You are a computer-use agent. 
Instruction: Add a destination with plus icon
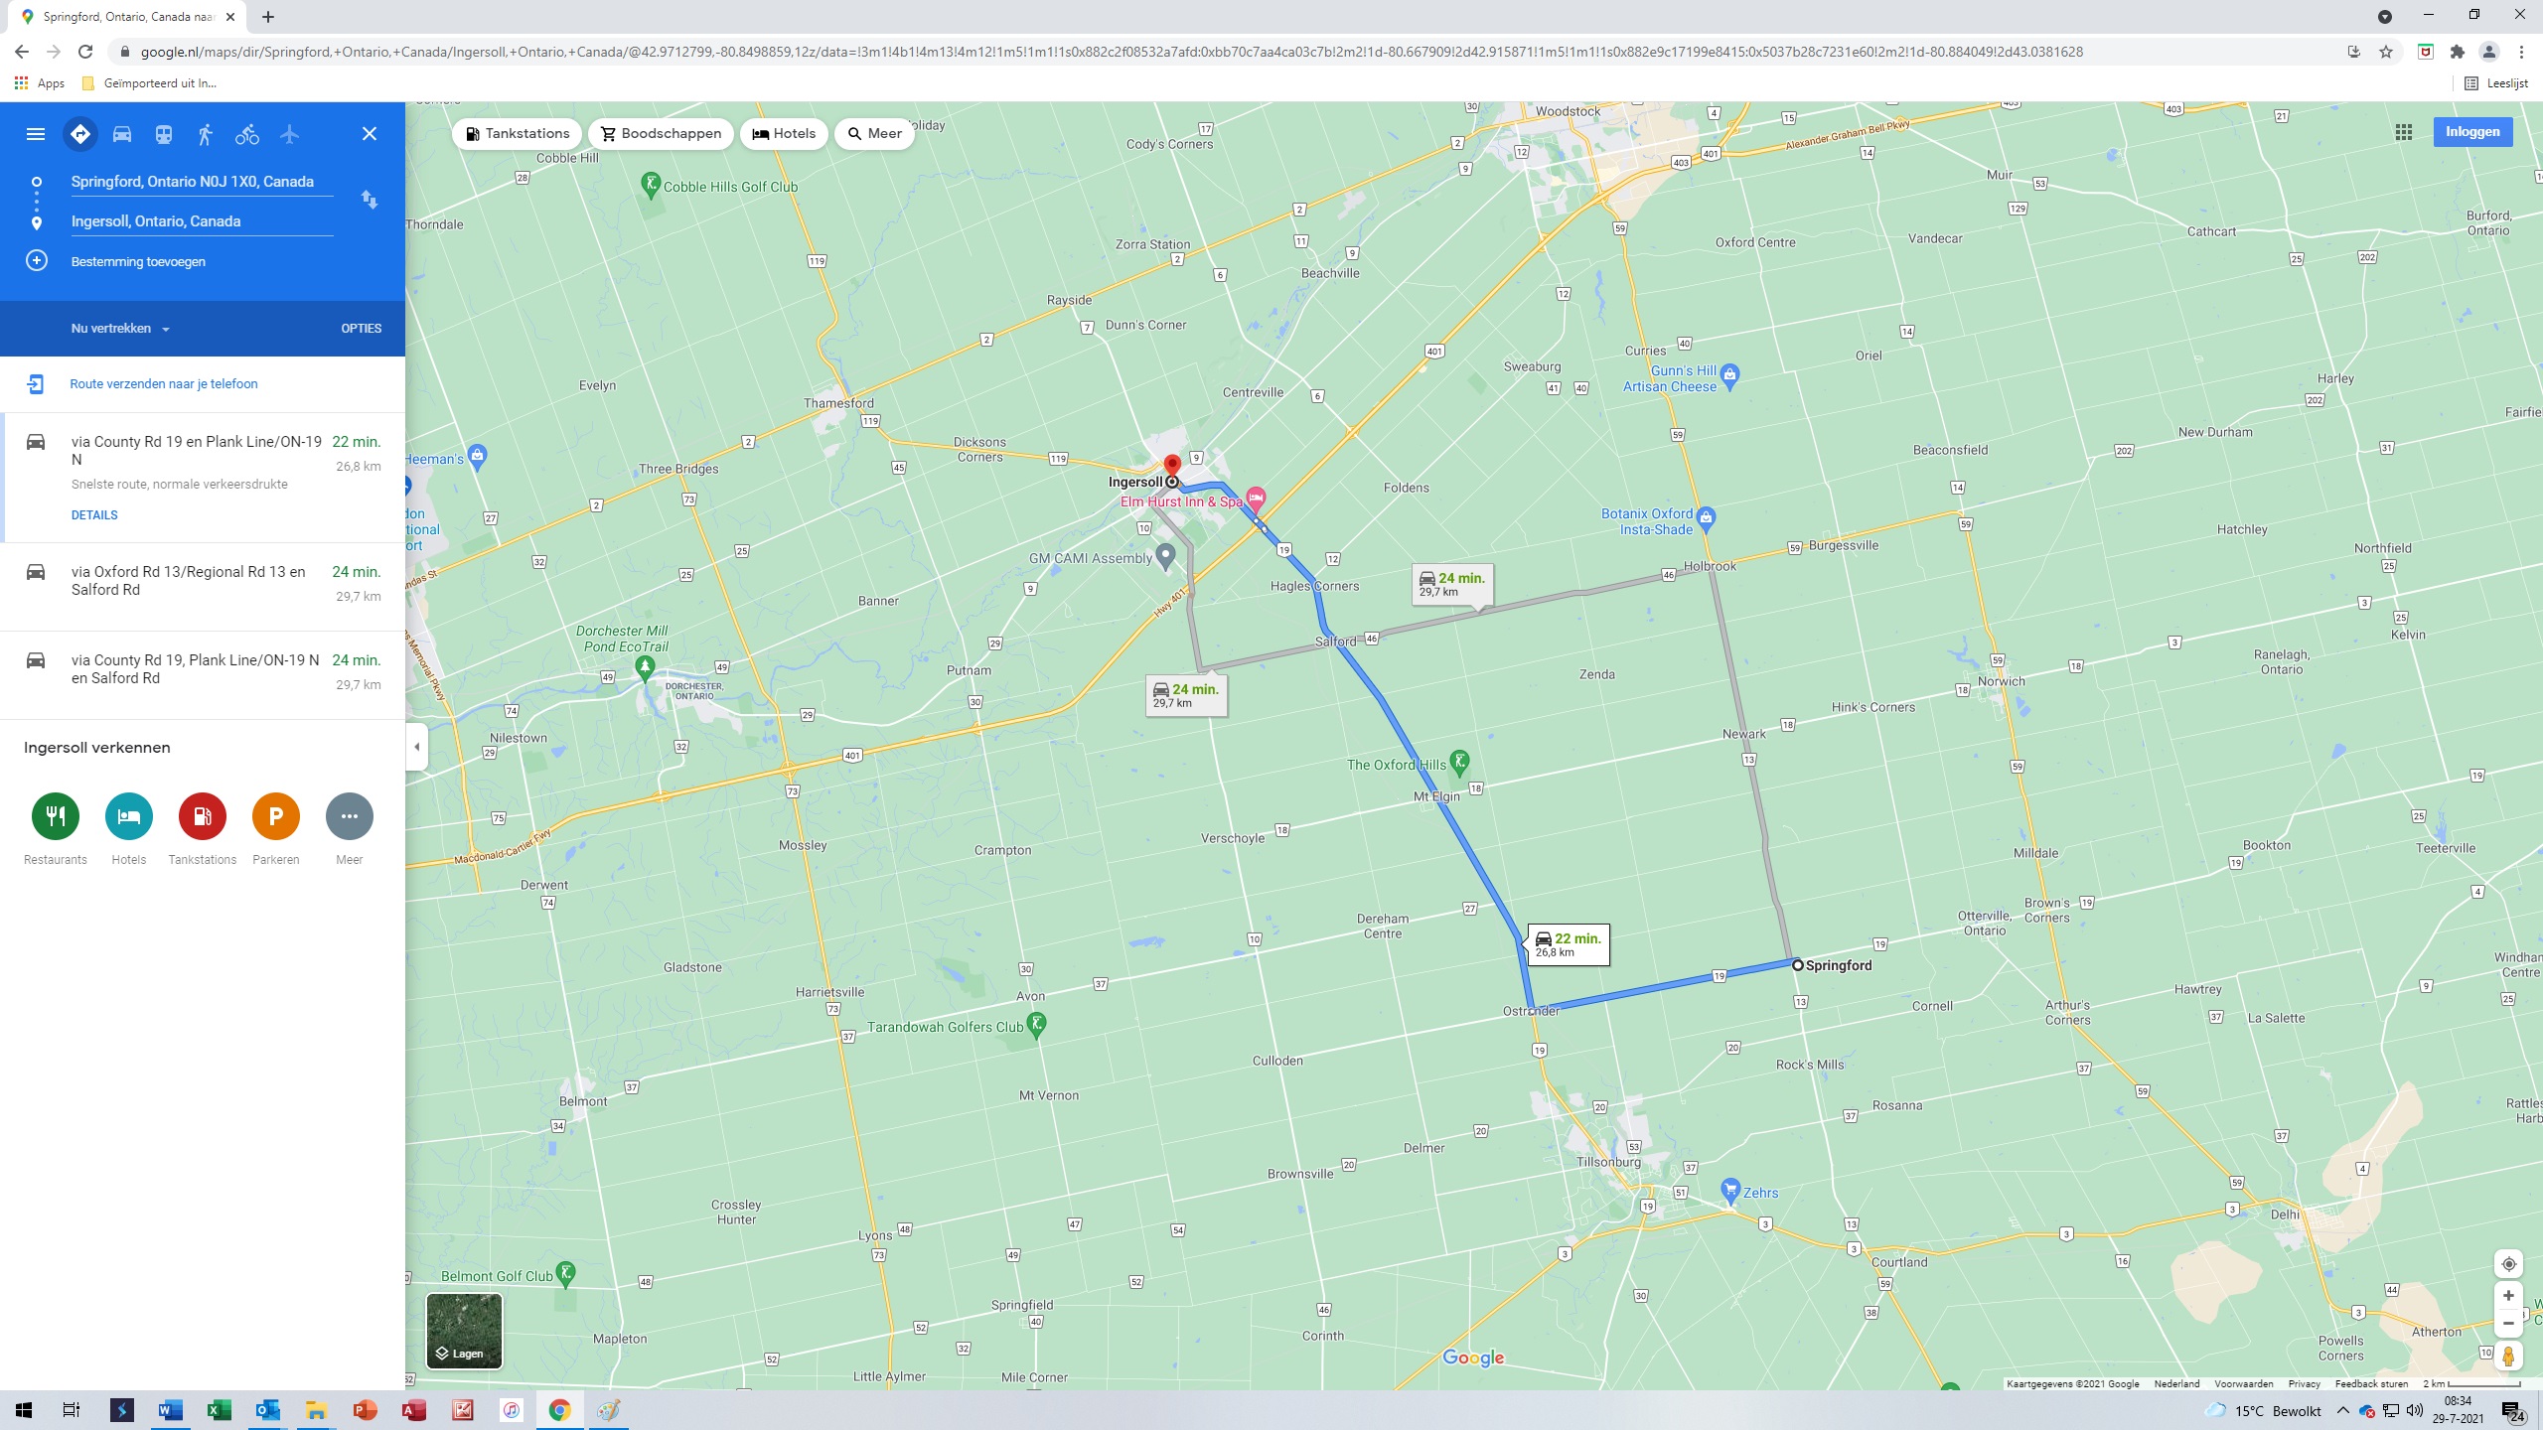[37, 261]
